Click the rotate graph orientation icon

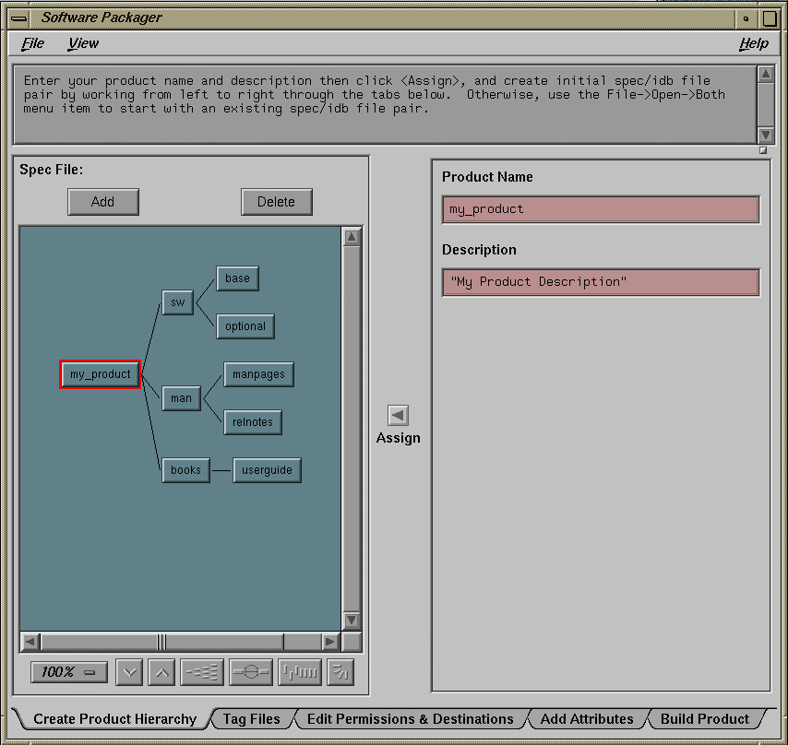(x=340, y=672)
